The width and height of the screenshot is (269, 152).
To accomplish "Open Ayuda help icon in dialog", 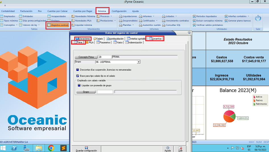I will coord(167,147).
